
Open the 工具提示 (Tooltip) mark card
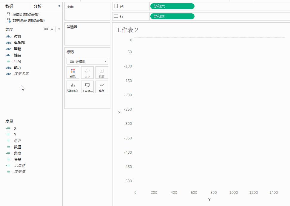[x=87, y=87]
